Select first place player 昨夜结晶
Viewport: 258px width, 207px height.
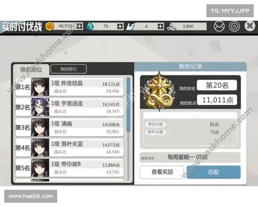69,87
